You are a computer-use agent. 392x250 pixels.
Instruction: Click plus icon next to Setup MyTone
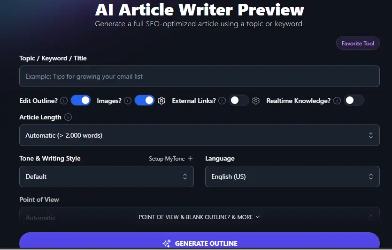click(x=190, y=158)
